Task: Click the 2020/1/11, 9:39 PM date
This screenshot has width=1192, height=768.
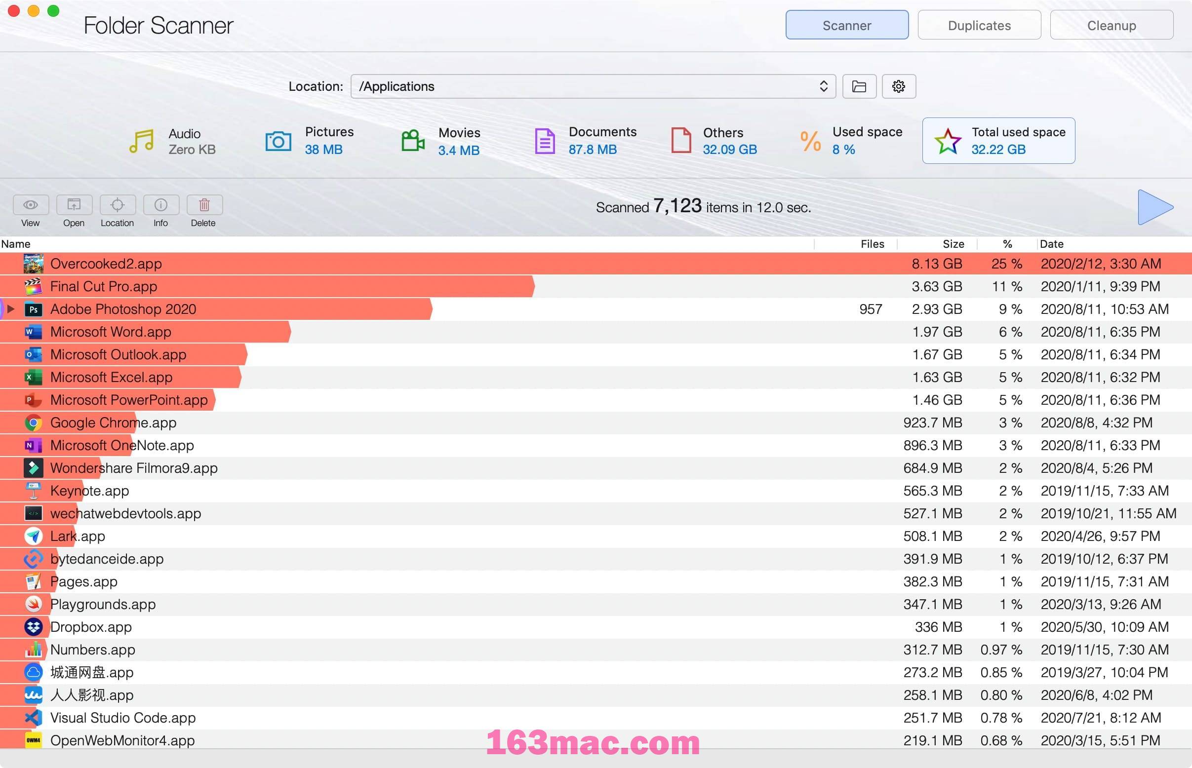Action: (x=1100, y=286)
